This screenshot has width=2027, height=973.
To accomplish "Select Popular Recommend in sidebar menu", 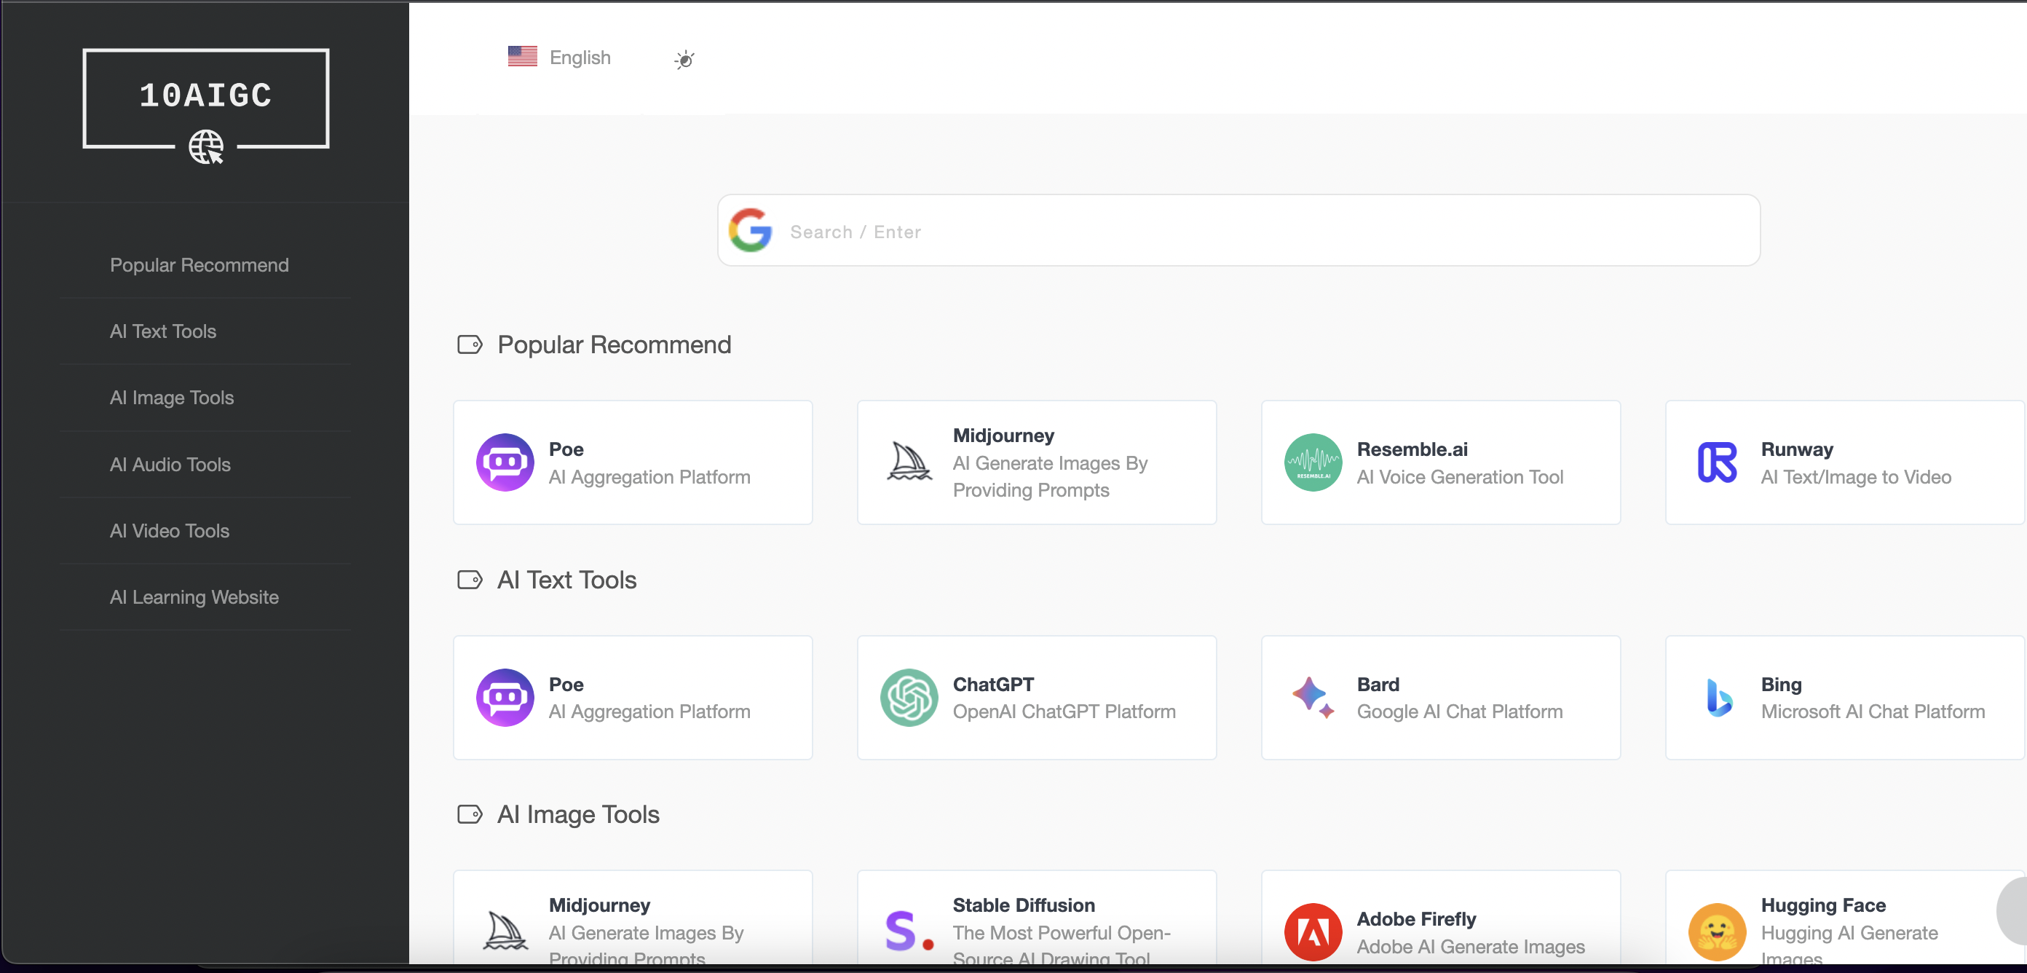I will (x=199, y=265).
